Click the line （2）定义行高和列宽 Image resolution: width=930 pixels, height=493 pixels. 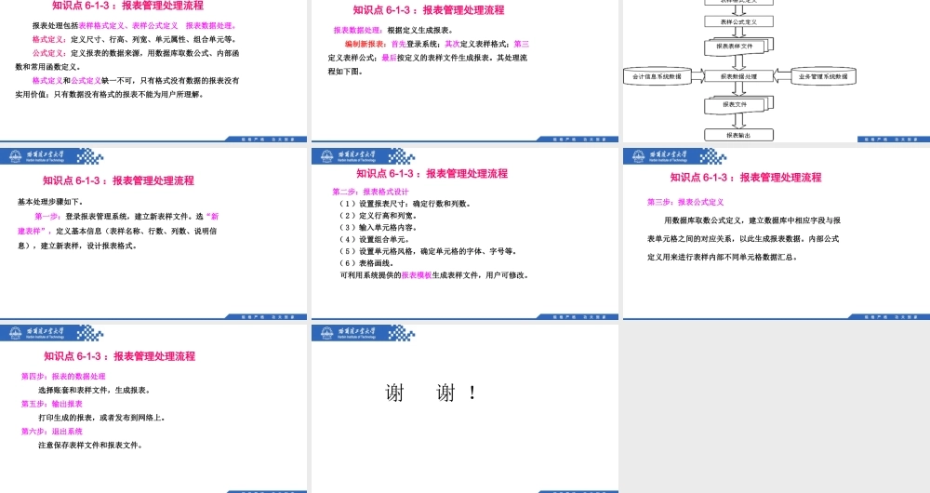pyautogui.click(x=379, y=216)
